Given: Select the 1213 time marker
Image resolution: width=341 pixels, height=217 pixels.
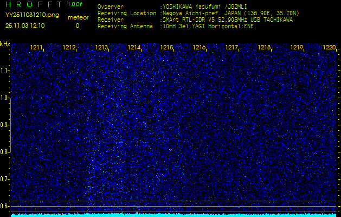Looking at the screenshot, I should (x=101, y=48).
